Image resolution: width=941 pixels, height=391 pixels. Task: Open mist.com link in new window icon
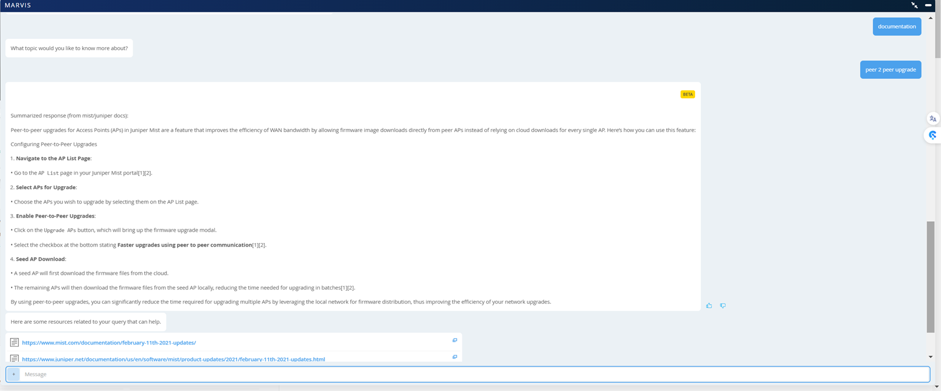[x=455, y=340]
